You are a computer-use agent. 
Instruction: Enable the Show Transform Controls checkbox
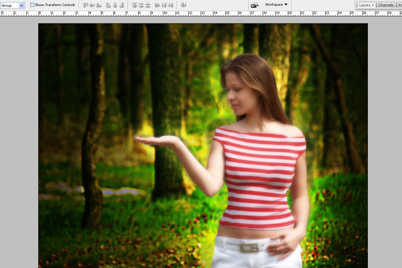(32, 5)
